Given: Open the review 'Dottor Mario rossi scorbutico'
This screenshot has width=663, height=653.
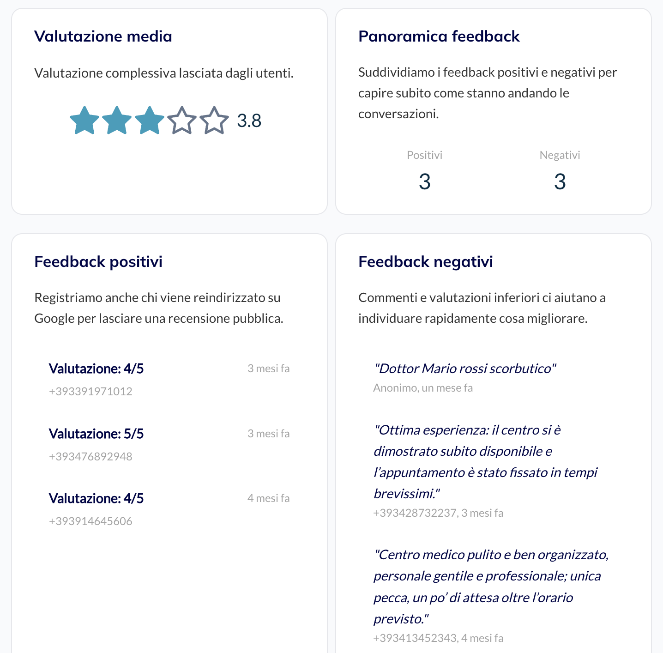Looking at the screenshot, I should click(465, 369).
